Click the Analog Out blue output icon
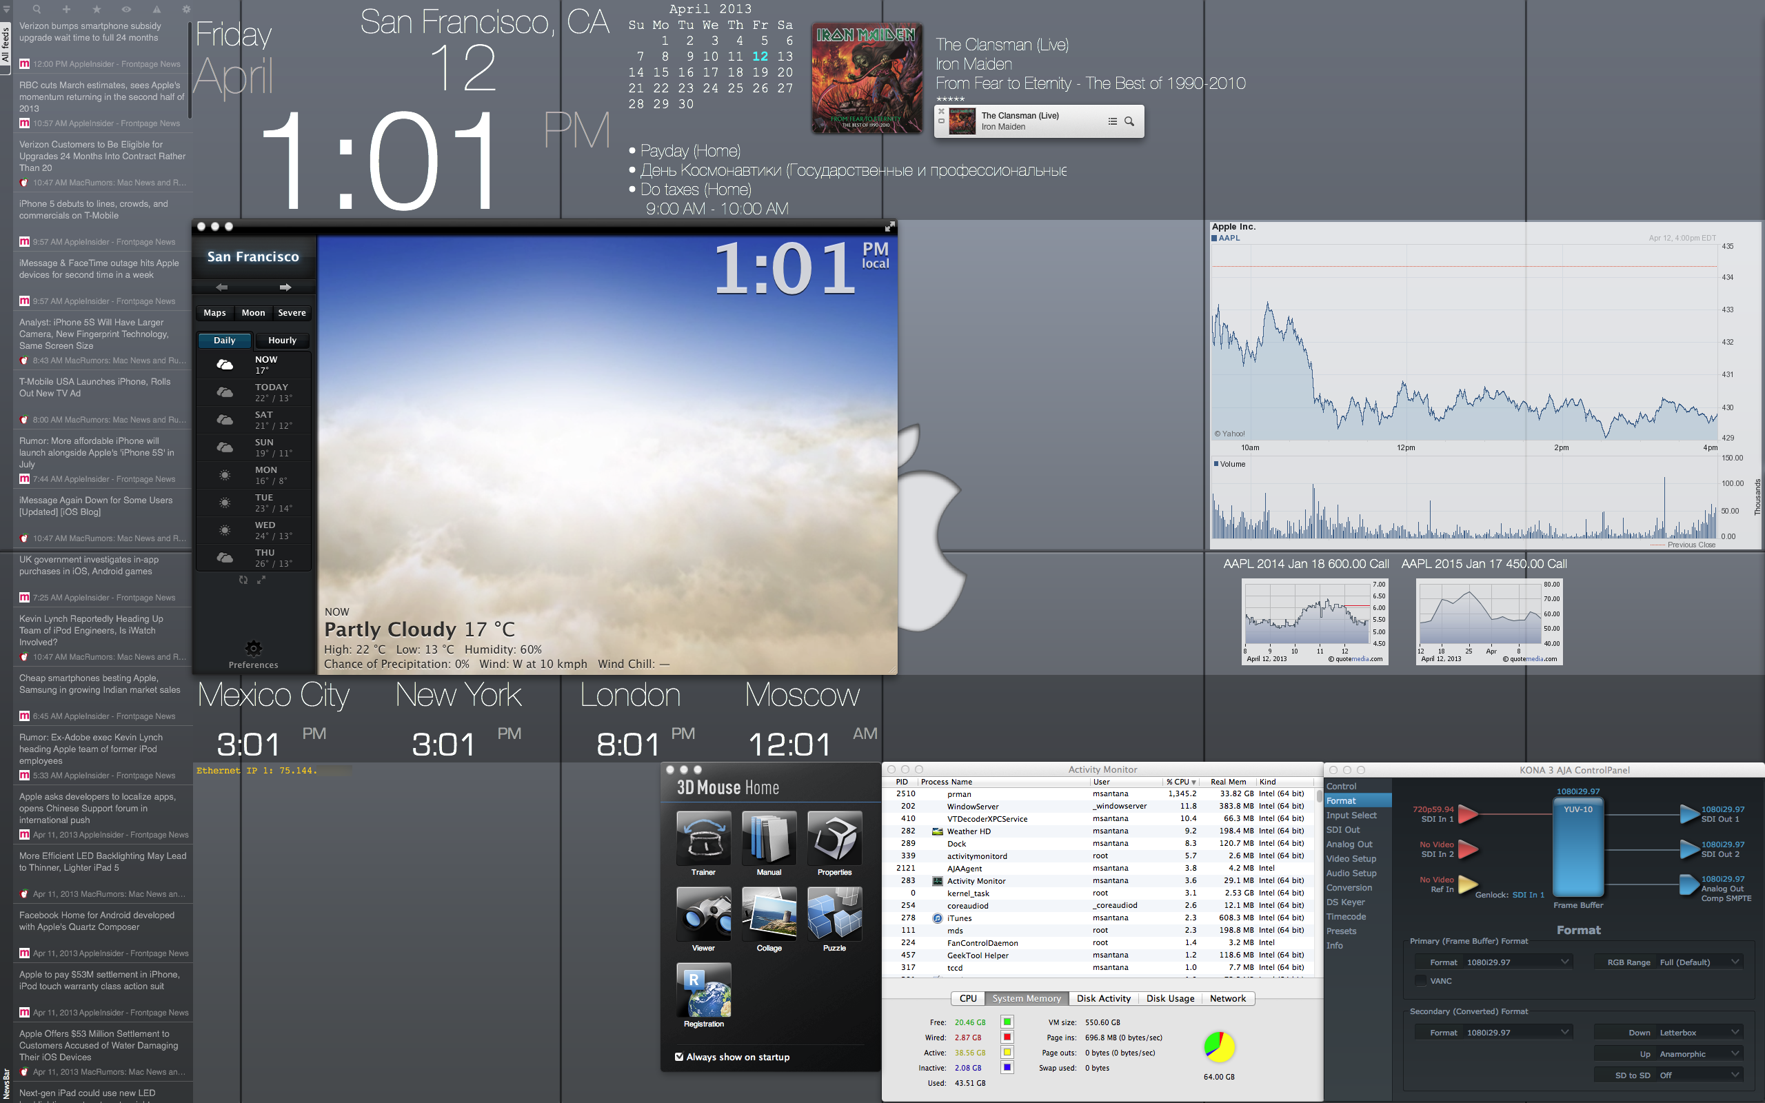The height and width of the screenshot is (1103, 1765). pos(1689,884)
